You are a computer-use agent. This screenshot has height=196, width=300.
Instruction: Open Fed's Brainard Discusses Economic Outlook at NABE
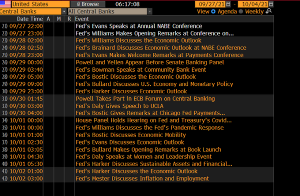[x=161, y=48]
